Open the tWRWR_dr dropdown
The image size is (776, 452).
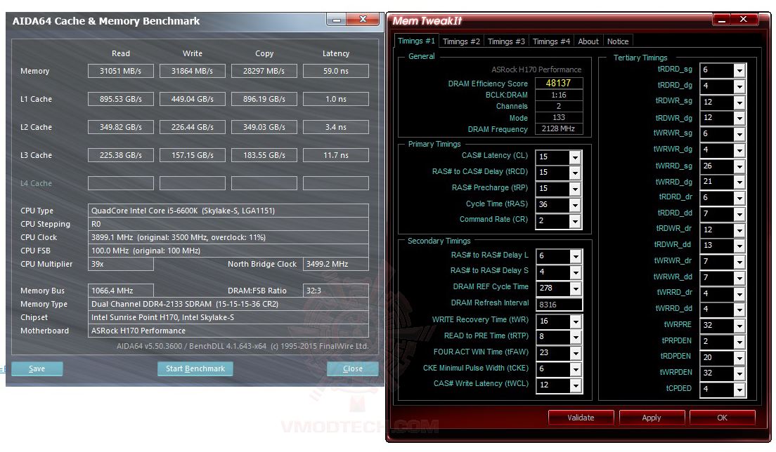(x=739, y=262)
